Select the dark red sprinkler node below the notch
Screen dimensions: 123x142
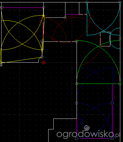point(65,17)
